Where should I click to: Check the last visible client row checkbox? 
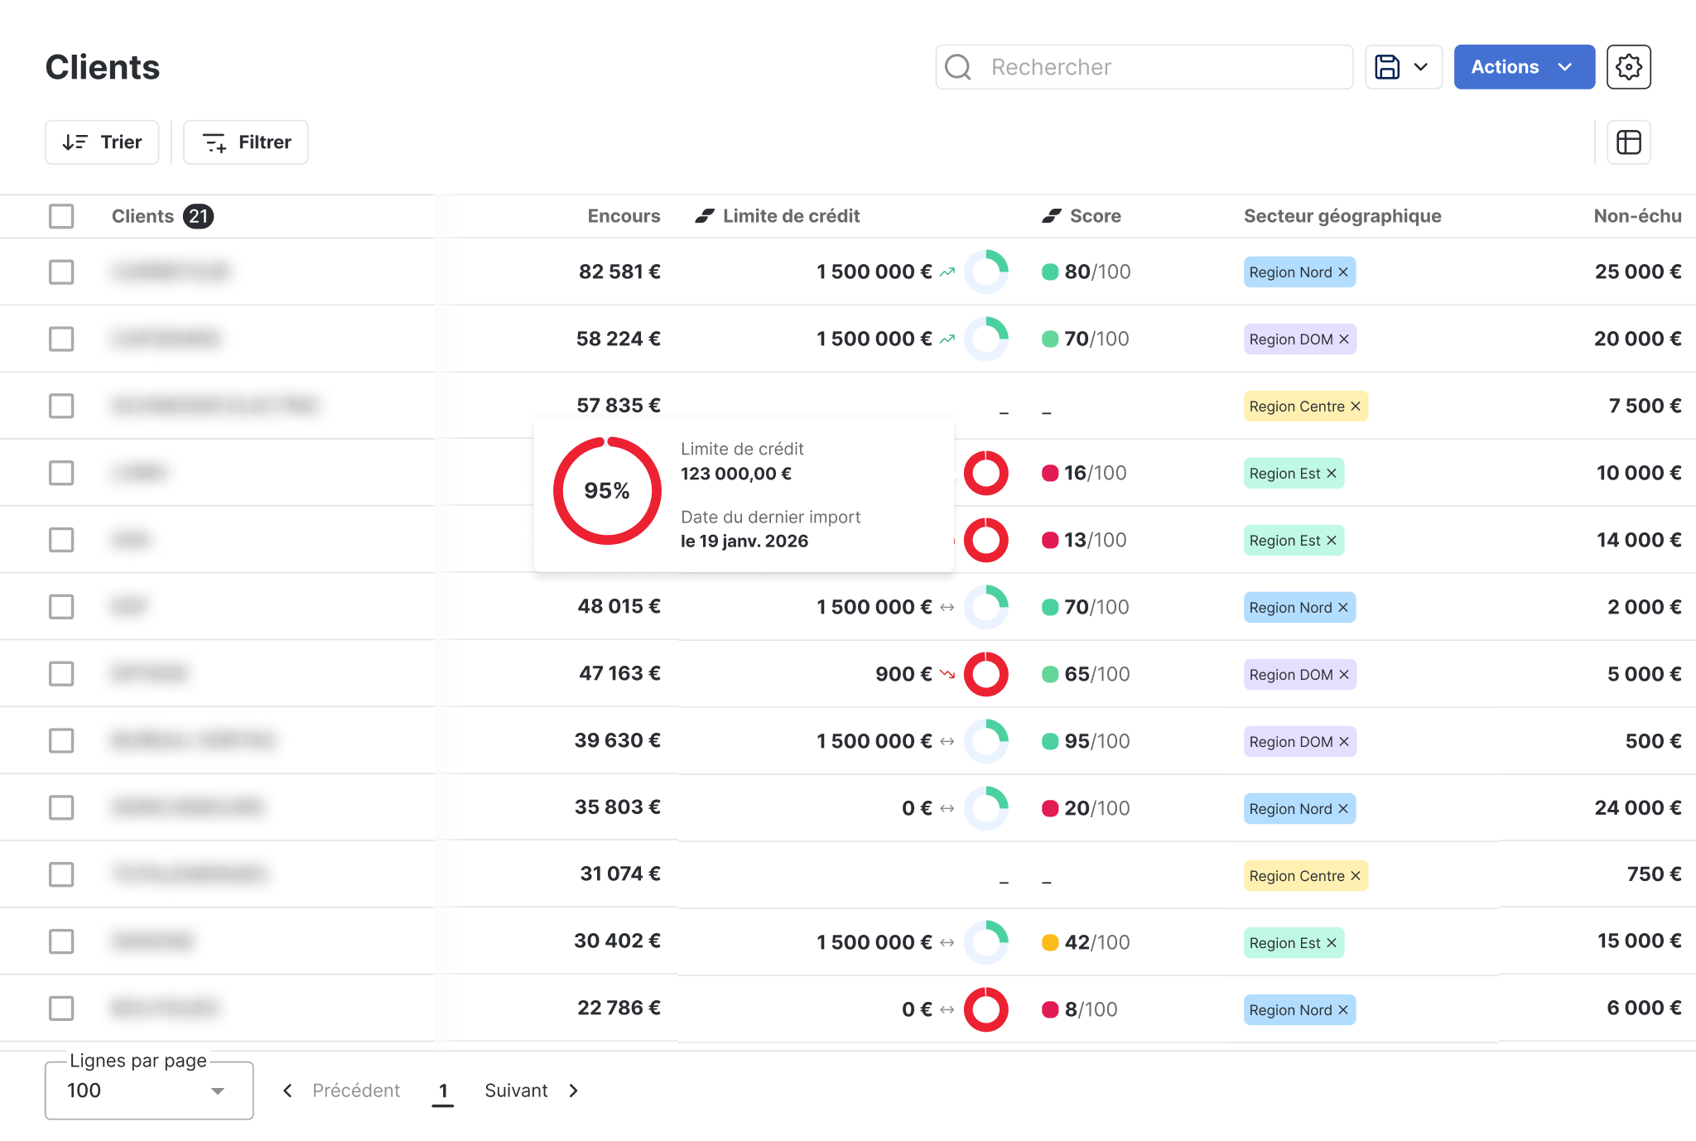click(x=61, y=1008)
